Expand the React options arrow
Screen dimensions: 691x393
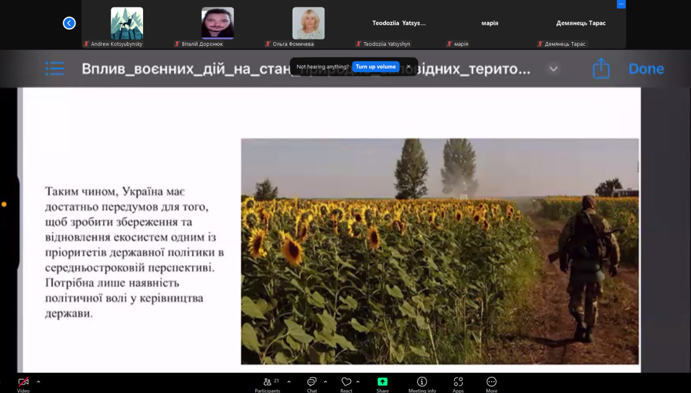357,381
